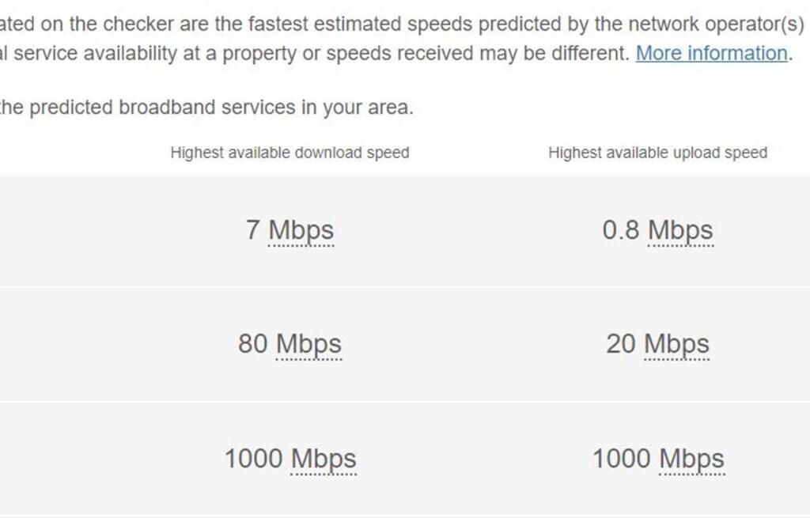Click the 0.8 upload speed number
810x518 pixels.
click(x=621, y=230)
